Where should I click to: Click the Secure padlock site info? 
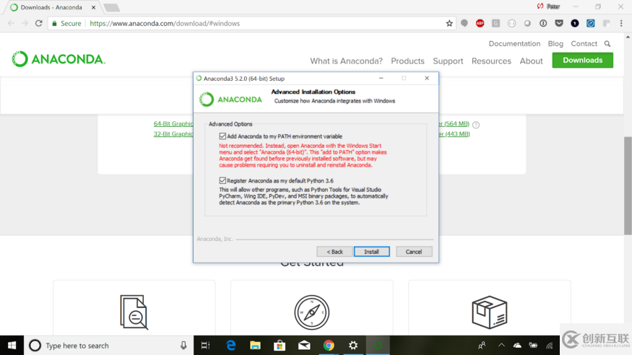tap(66, 23)
